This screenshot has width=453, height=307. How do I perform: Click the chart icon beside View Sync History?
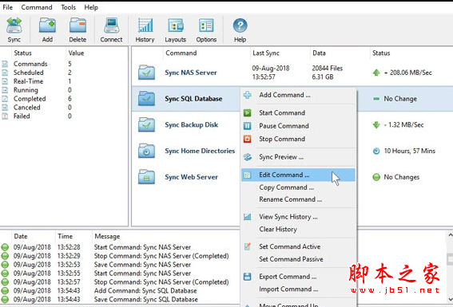click(248, 217)
